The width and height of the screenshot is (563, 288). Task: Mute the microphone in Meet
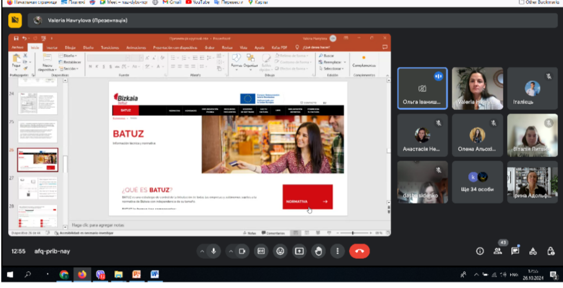pyautogui.click(x=214, y=251)
